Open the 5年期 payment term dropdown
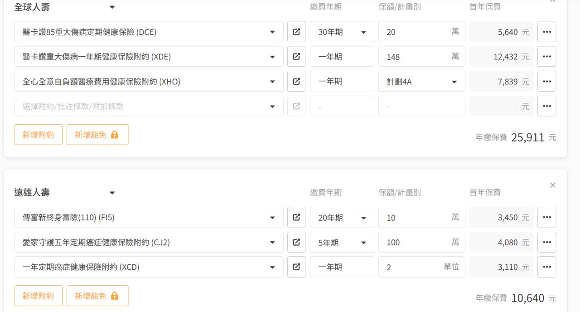580x312 pixels. click(x=342, y=243)
